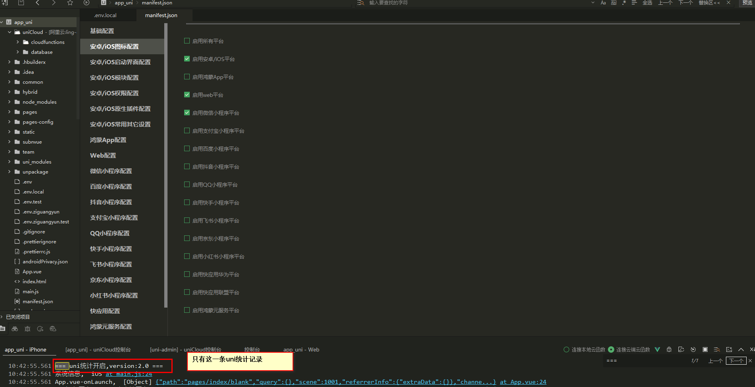Click the stop run square icon in console
The height and width of the screenshot is (387, 755).
click(x=705, y=349)
